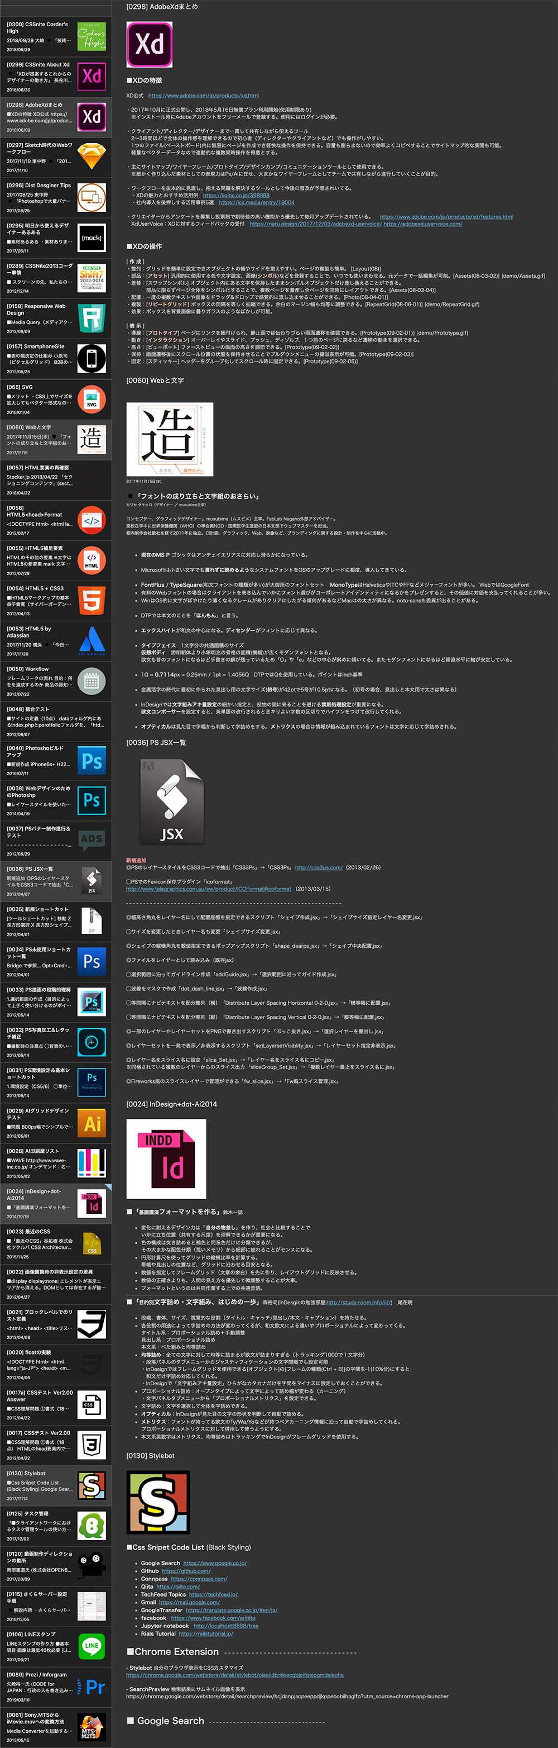Click the [0036] PS JSX一覧 main heading

click(x=156, y=743)
